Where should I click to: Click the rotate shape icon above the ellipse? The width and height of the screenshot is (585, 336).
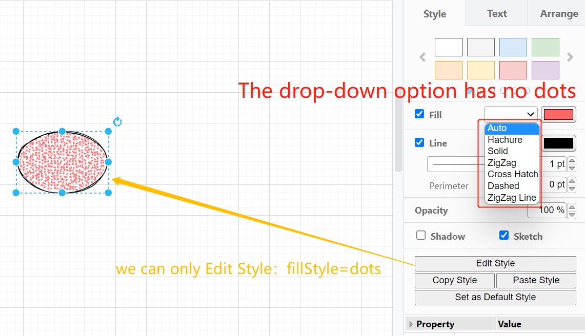coord(117,121)
